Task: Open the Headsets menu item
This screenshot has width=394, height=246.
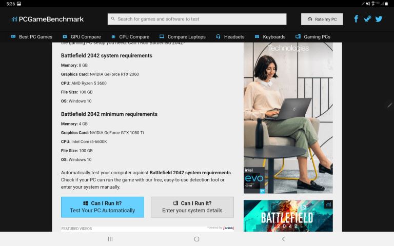Action: pyautogui.click(x=234, y=37)
